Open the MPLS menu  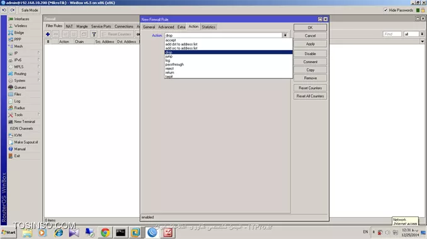pos(18,66)
